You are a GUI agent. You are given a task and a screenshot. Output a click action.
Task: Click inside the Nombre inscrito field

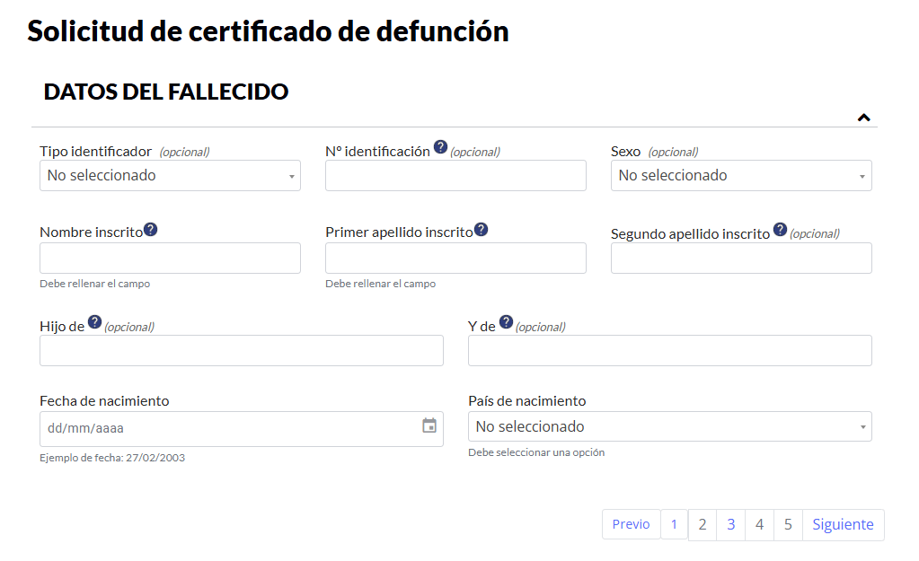(x=170, y=258)
